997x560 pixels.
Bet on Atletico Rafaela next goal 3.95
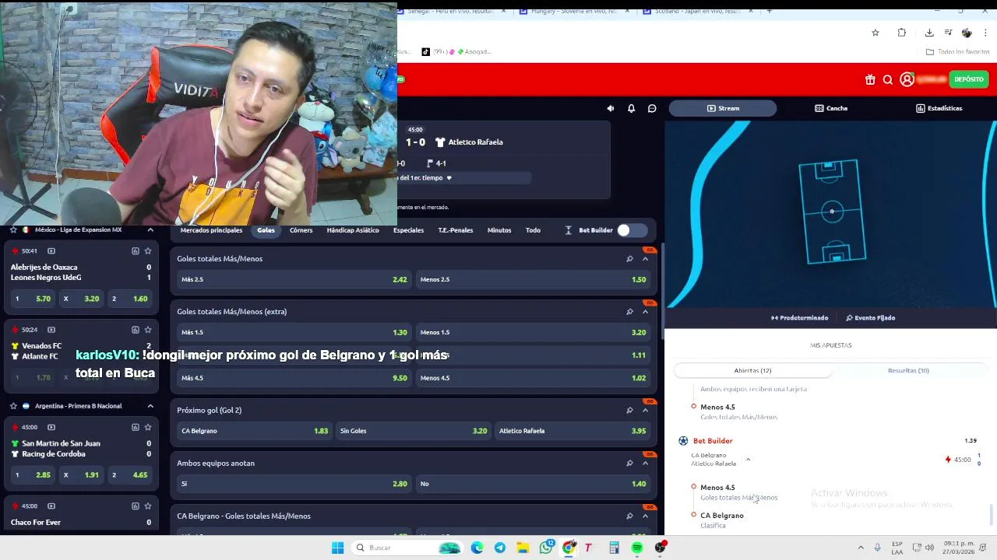572,431
